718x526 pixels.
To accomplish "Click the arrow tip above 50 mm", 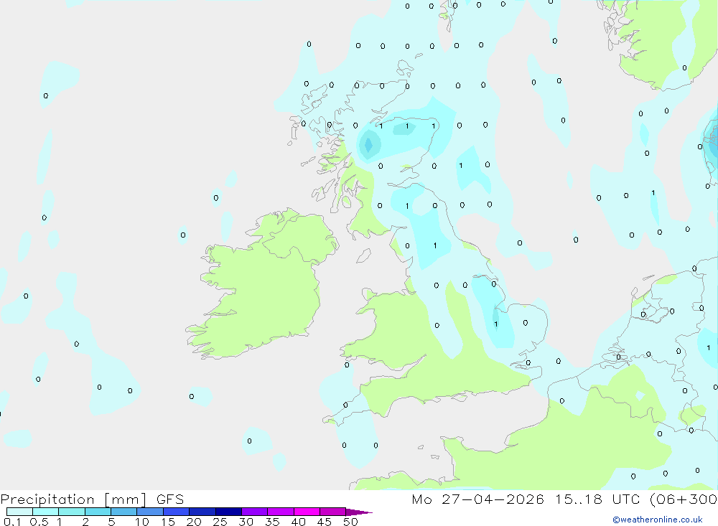I will [x=358, y=512].
